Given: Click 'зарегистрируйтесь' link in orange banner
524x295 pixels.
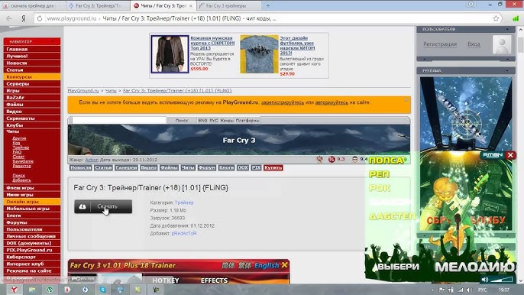Looking at the screenshot, I should pyautogui.click(x=283, y=102).
